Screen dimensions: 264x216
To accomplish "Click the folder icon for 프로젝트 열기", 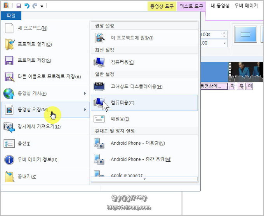I will [x=9, y=44].
